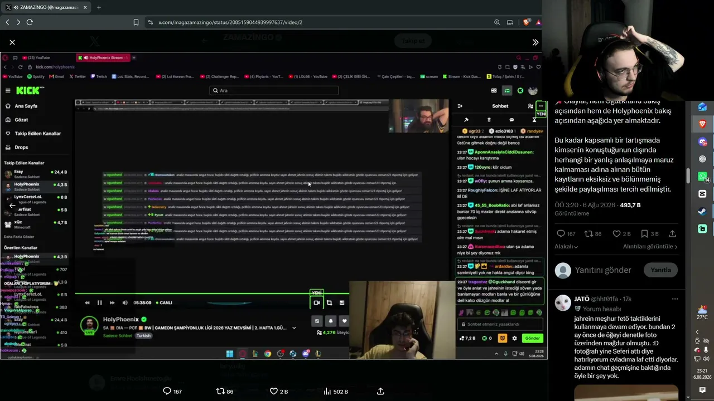Expand the stream title with the chevron
The image size is (714, 401).
(294, 327)
